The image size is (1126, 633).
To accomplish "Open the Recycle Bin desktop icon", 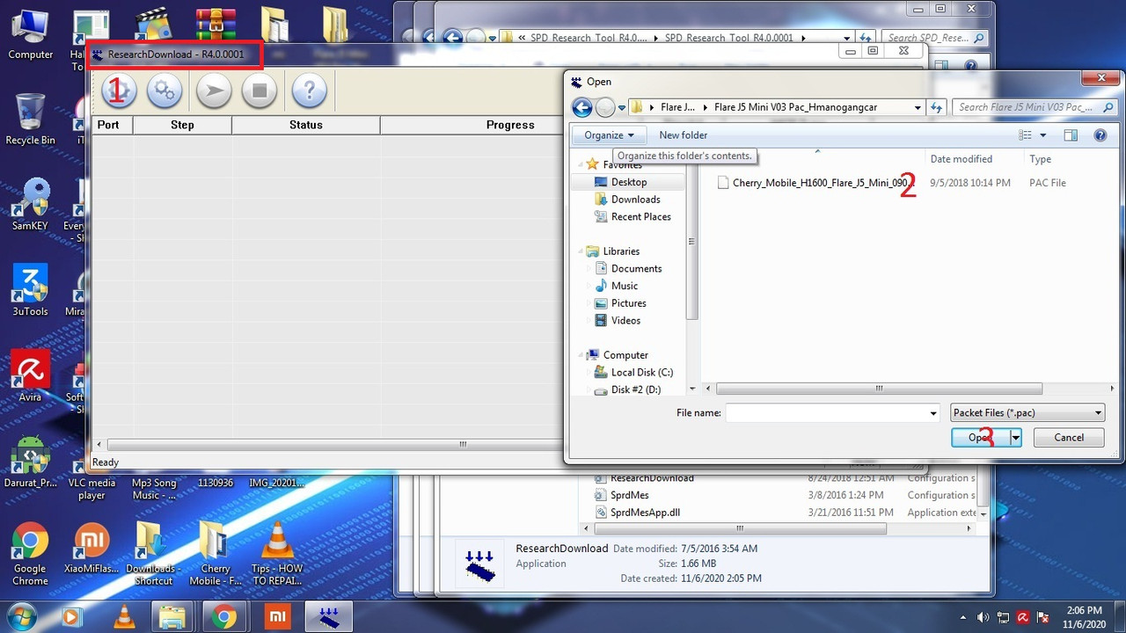I will pos(30,119).
